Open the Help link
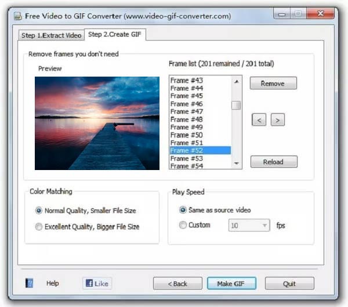Image resolution: width=348 pixels, height=307 pixels. point(53,283)
